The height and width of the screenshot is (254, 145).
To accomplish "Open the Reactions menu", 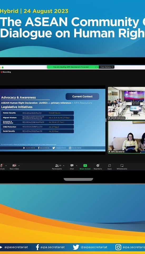I will pyautogui.click(x=98, y=167).
